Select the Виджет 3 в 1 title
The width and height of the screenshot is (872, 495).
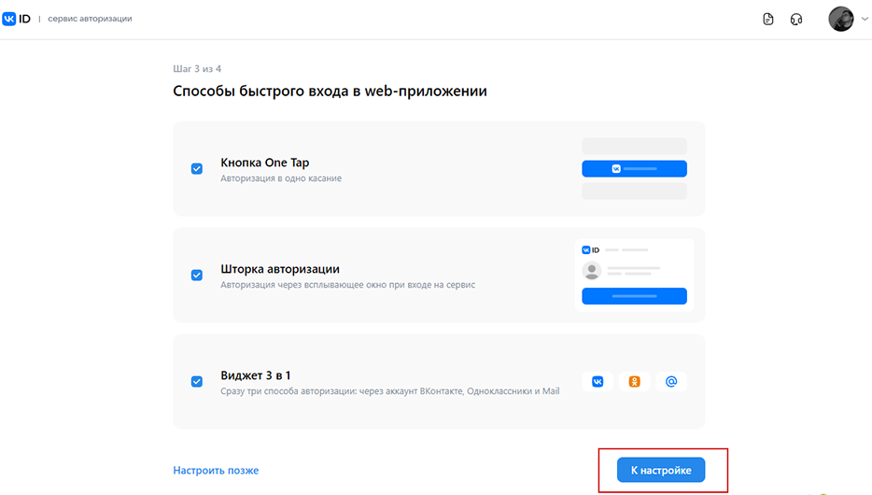(x=255, y=375)
